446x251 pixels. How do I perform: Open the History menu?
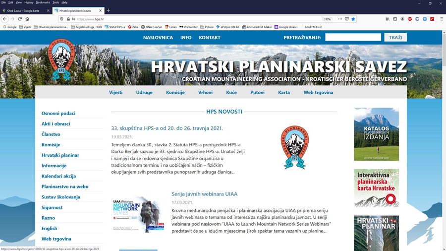[x=29, y=2]
